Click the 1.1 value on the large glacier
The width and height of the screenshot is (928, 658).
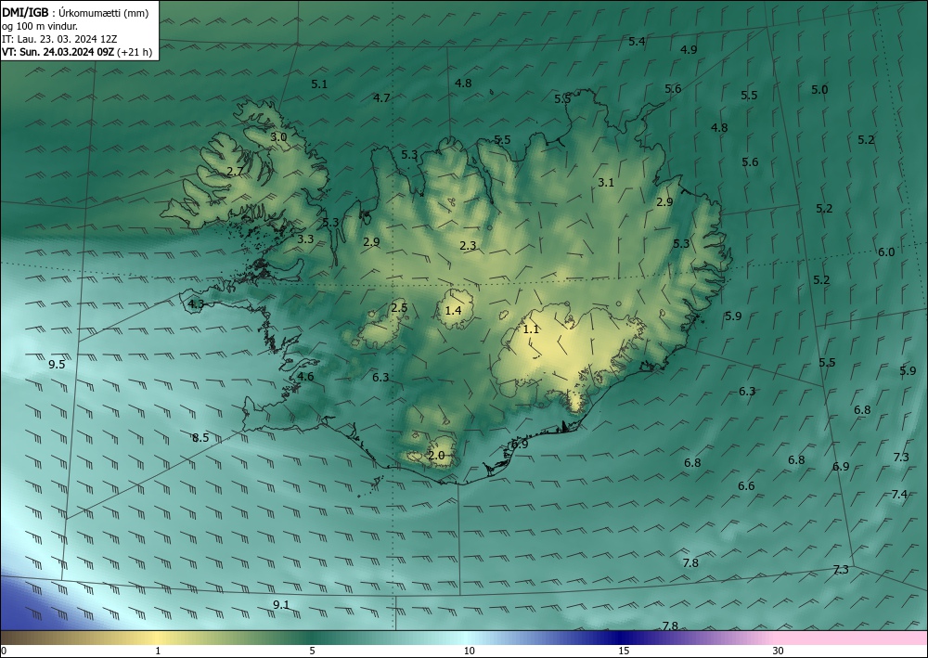pyautogui.click(x=532, y=329)
